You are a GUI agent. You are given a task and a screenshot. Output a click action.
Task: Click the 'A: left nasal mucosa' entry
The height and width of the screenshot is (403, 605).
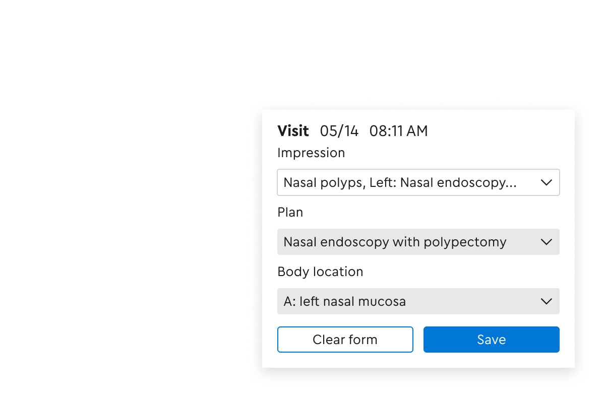click(x=345, y=301)
